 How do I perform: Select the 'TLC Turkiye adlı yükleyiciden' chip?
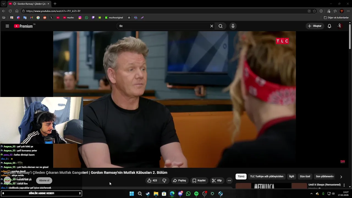coord(267,177)
